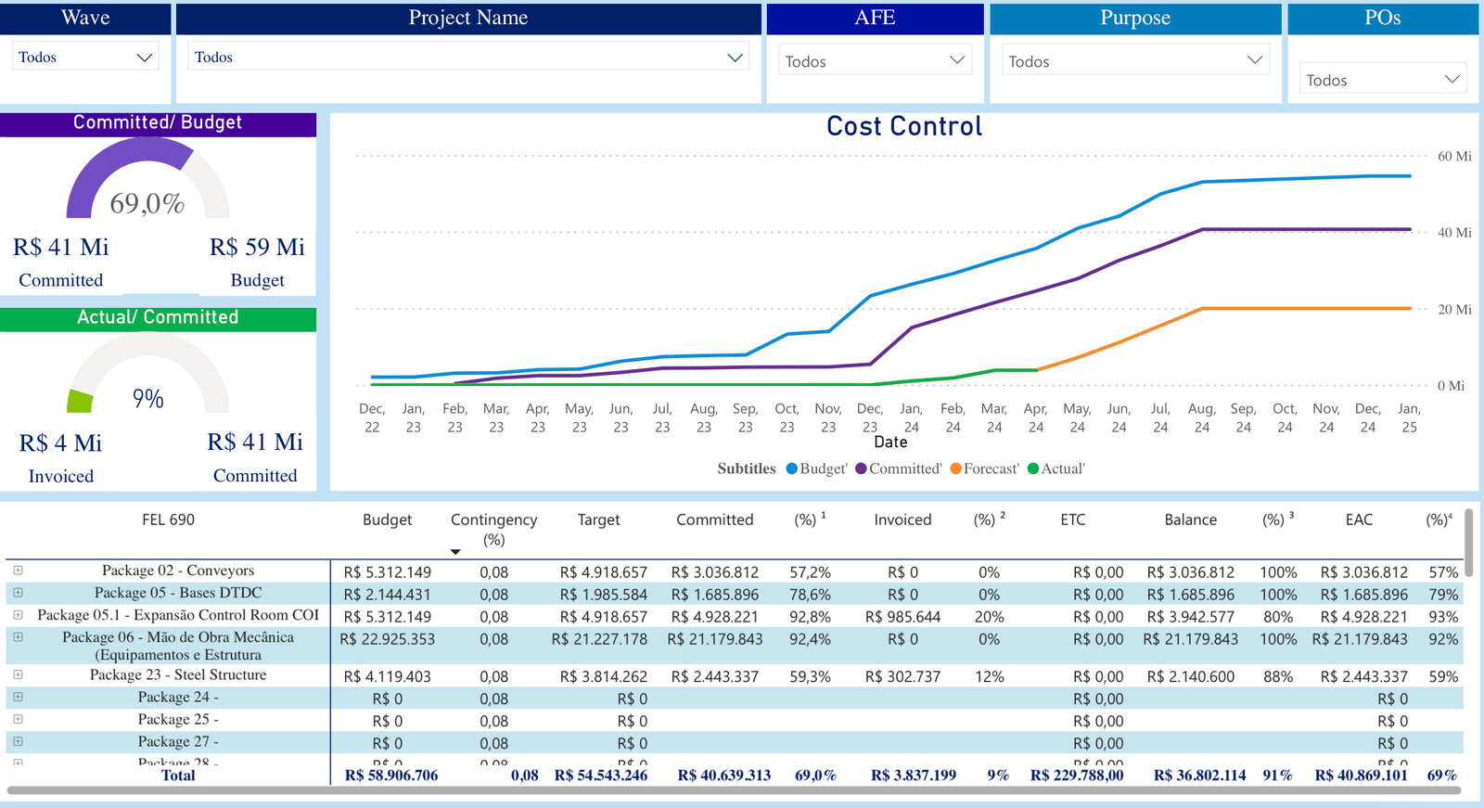Click the sort arrow under Contingency column
Screen dimensions: 1484x808
point(455,552)
